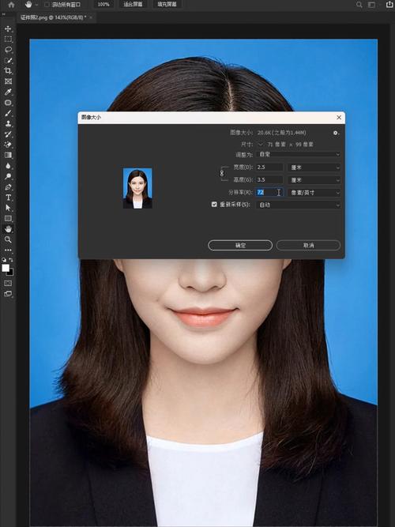This screenshot has height=527, width=395.
Task: Switch to the 证件照2.png document tab
Action: (x=53, y=17)
